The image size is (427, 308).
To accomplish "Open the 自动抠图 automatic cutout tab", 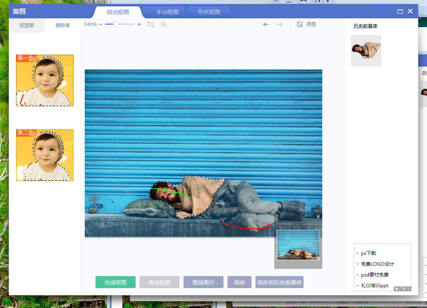I will 118,12.
